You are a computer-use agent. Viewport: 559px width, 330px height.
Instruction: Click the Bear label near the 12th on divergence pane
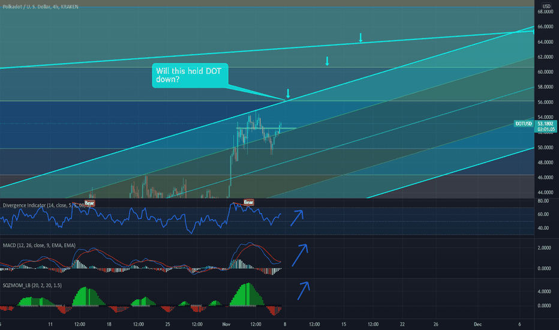click(89, 203)
